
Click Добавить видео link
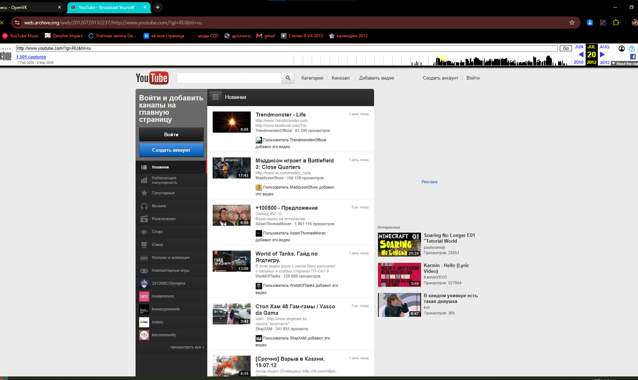377,78
